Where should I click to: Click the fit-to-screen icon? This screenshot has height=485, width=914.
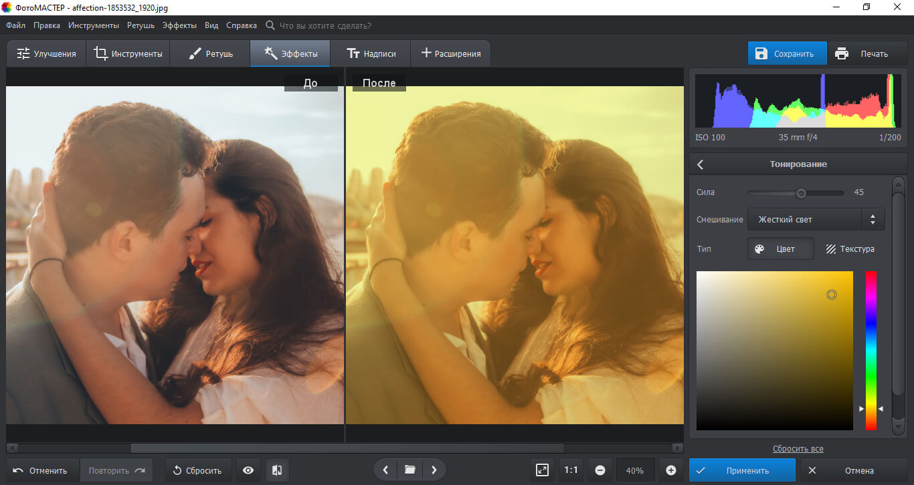542,470
